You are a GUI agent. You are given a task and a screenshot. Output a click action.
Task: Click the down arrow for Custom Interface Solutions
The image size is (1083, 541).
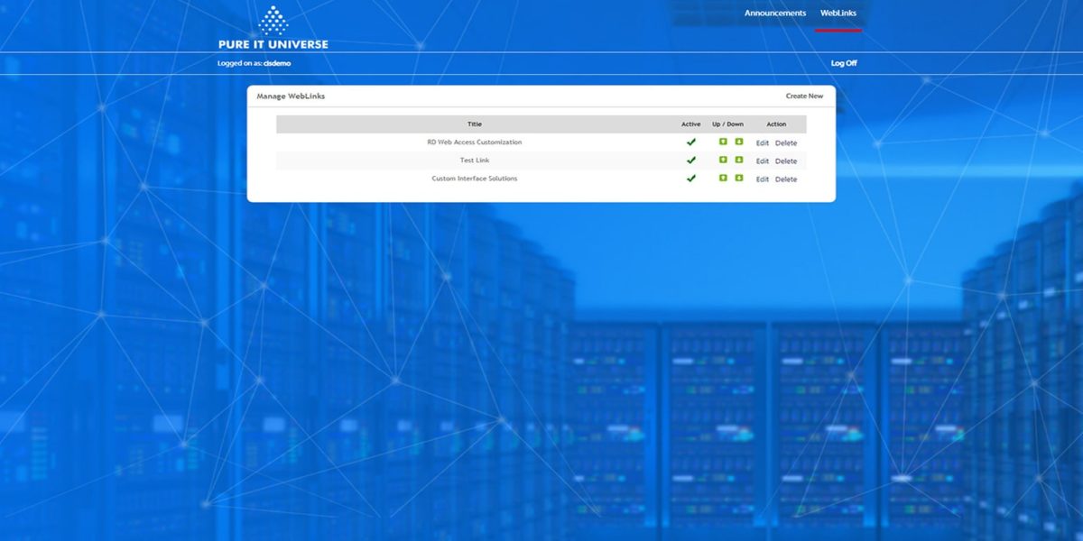tap(738, 179)
